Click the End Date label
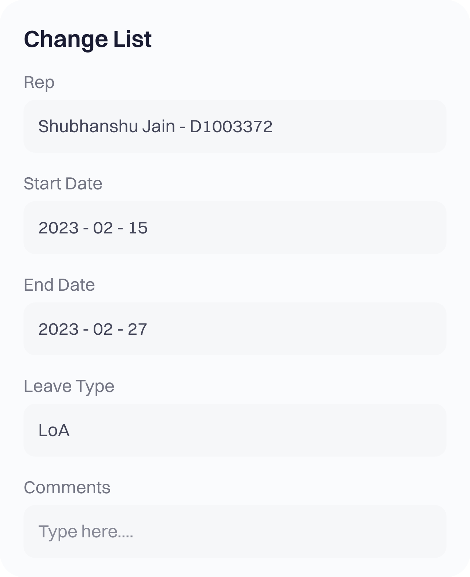This screenshot has width=470, height=577. click(59, 285)
